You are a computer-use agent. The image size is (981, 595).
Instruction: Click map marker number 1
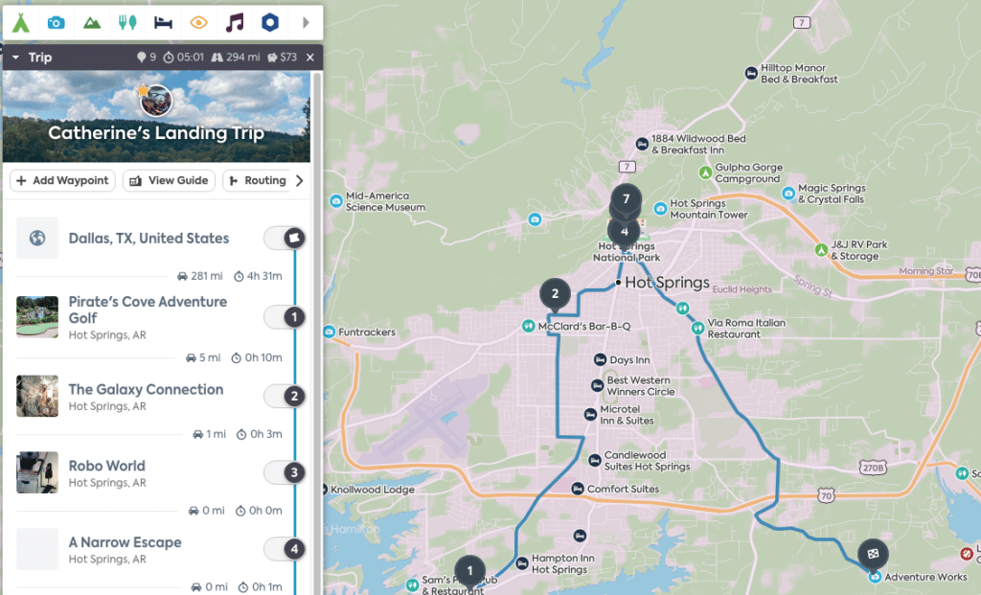469,571
